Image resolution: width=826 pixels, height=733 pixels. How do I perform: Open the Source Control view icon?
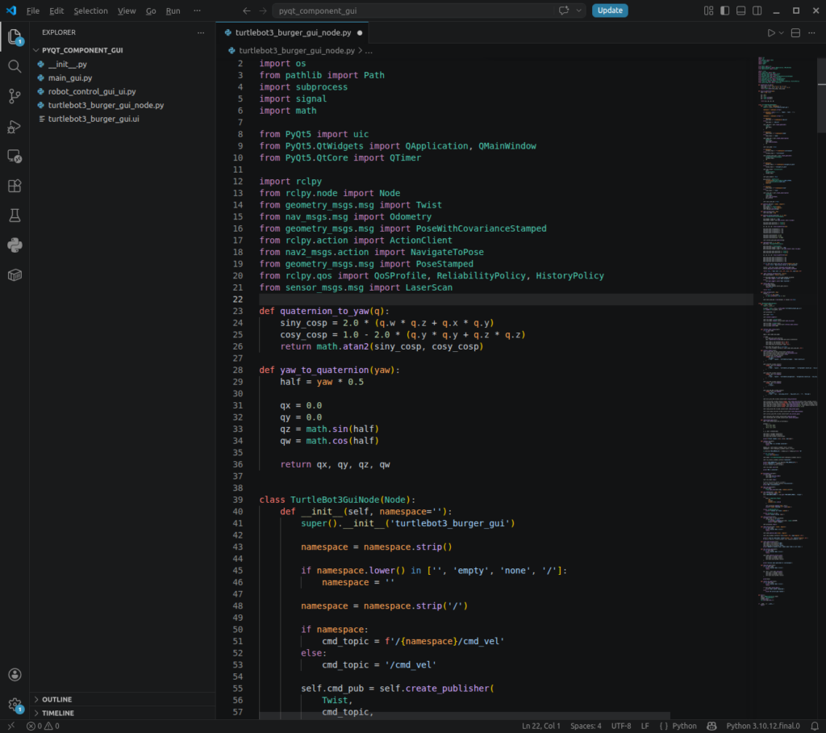15,96
